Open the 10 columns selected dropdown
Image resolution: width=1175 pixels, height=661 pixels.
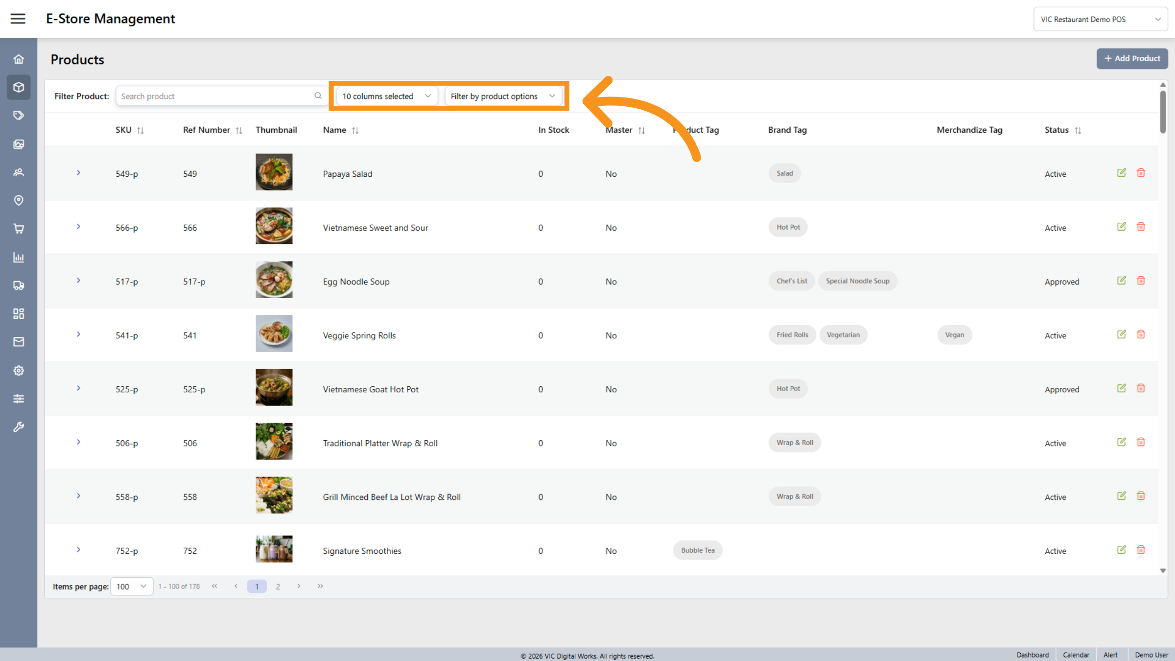386,96
